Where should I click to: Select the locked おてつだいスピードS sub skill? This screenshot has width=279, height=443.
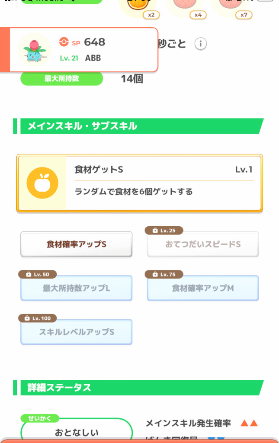203,244
